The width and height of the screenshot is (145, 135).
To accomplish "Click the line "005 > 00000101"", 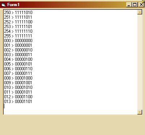I will 18,64.
